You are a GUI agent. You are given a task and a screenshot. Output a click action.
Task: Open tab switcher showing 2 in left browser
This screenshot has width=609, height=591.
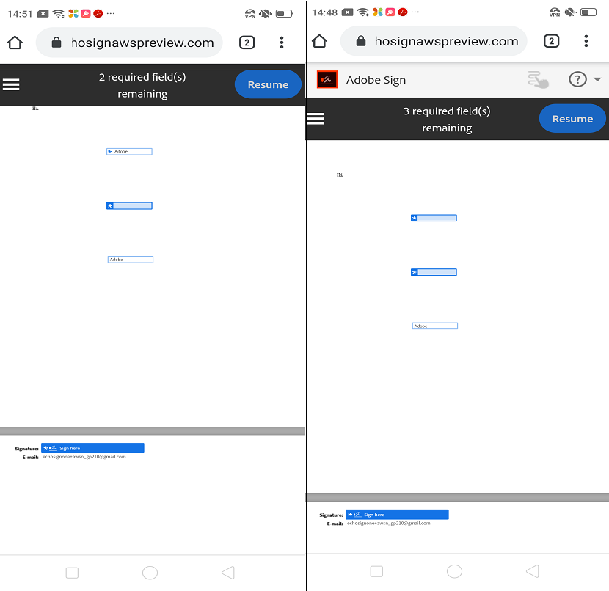(247, 43)
